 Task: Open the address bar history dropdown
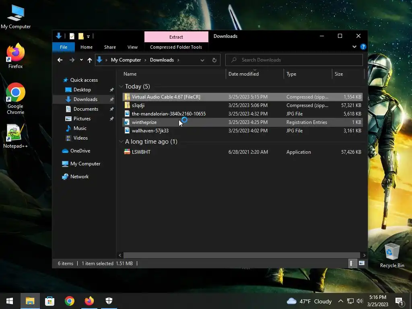point(202,60)
